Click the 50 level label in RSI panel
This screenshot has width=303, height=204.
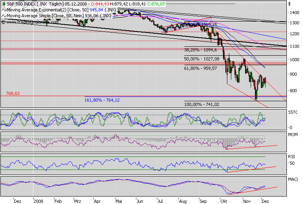(292, 163)
